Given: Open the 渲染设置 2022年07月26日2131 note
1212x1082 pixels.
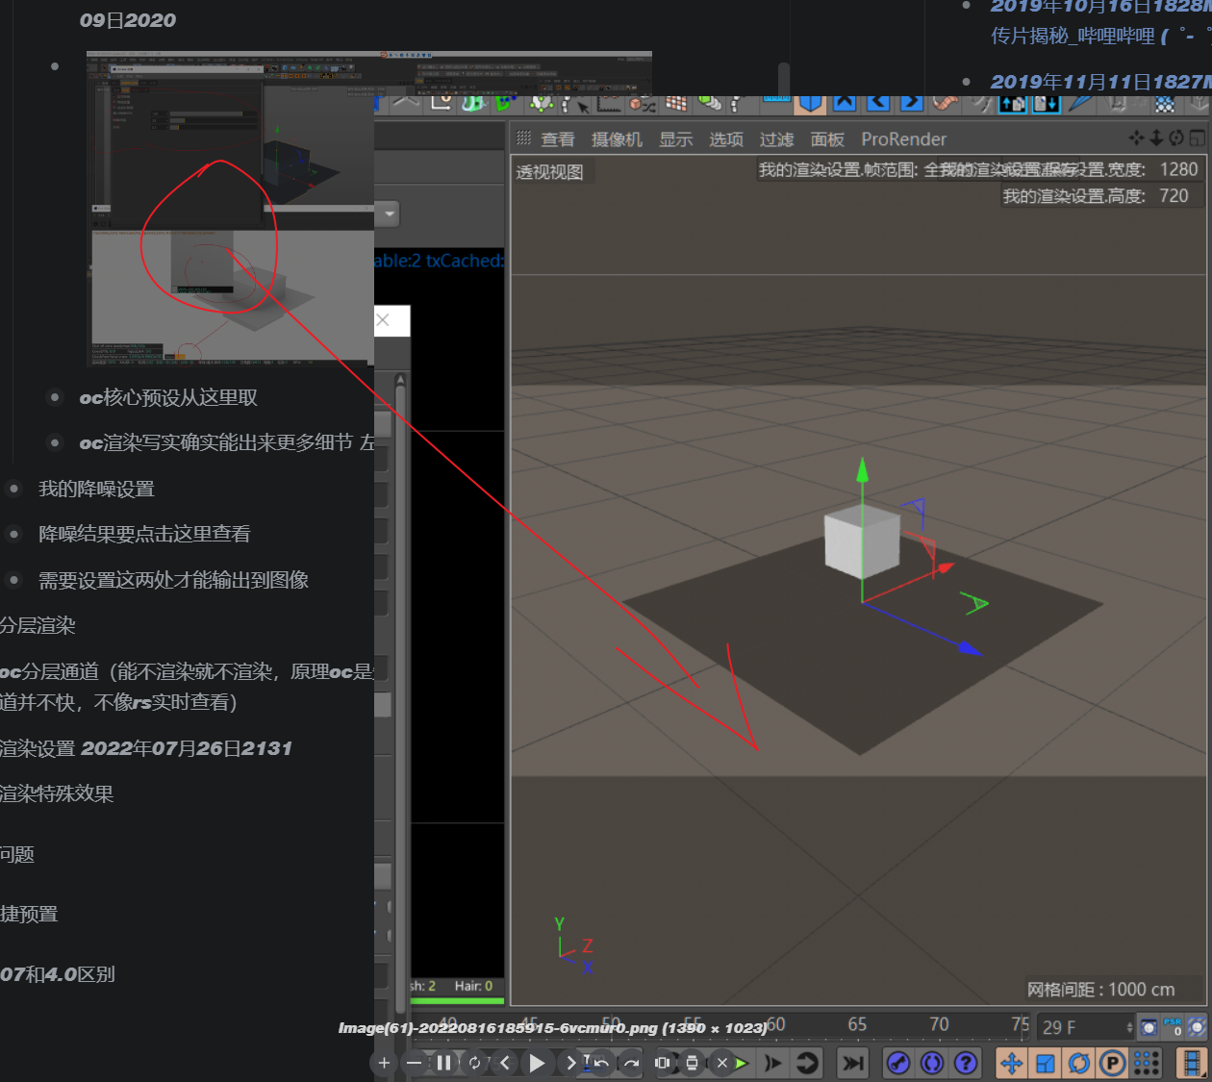Looking at the screenshot, I should 146,748.
